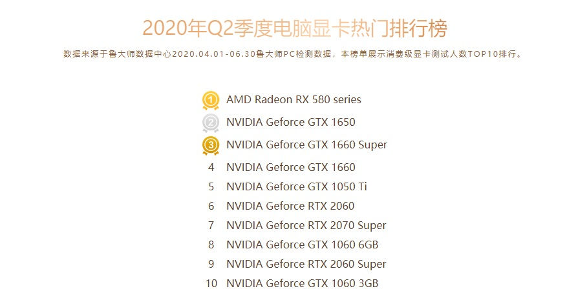
Task: Click the rank number 10
Action: [x=211, y=283]
